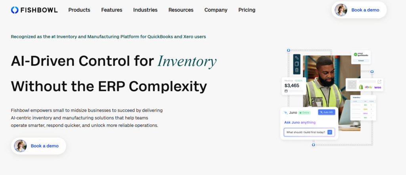
Task: Expand the Company navigation item
Action: [216, 10]
